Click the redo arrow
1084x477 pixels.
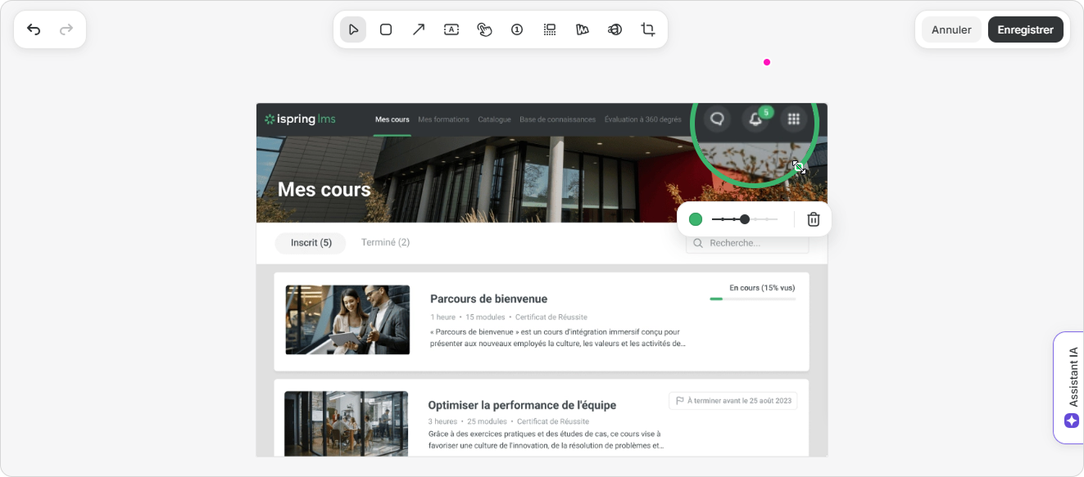(66, 29)
